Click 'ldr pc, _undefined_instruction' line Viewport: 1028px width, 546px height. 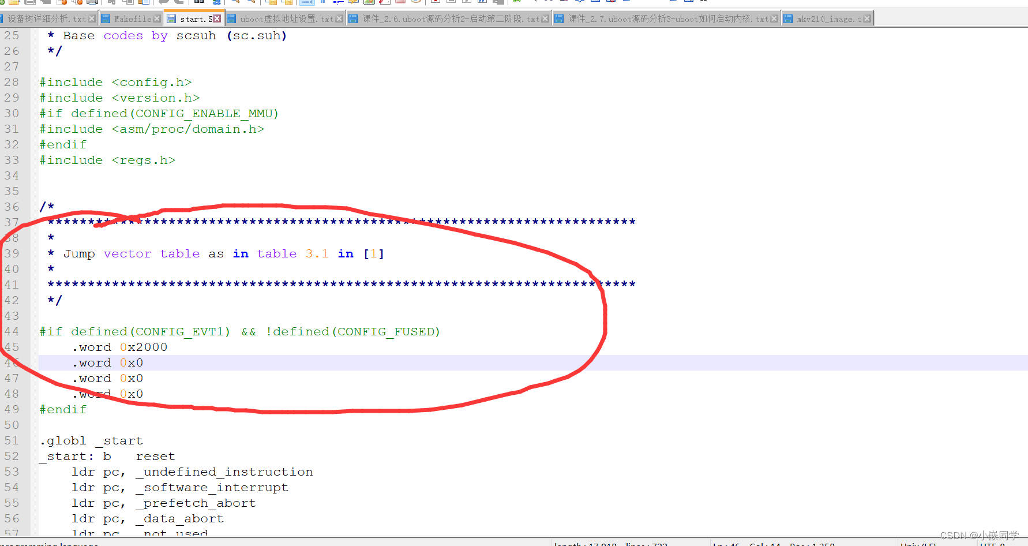pyautogui.click(x=192, y=472)
